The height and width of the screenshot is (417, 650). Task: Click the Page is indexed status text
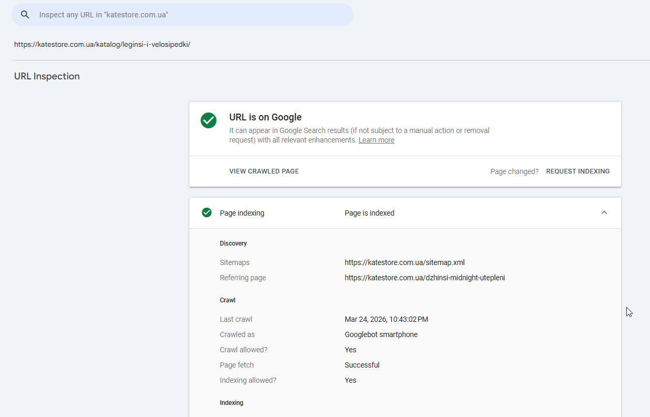(369, 213)
